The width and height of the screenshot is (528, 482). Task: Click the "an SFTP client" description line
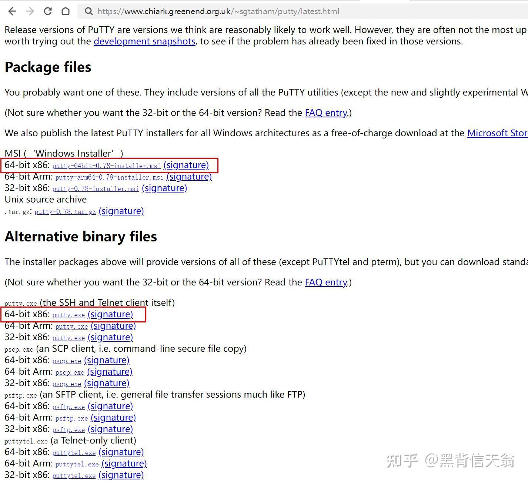tap(173, 395)
